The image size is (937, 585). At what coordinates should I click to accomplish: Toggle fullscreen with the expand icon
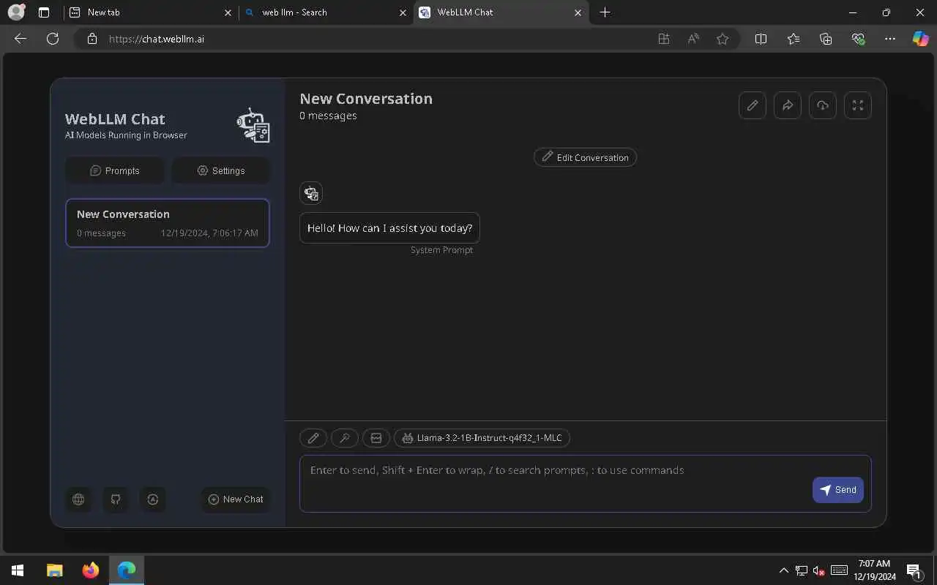click(x=858, y=105)
